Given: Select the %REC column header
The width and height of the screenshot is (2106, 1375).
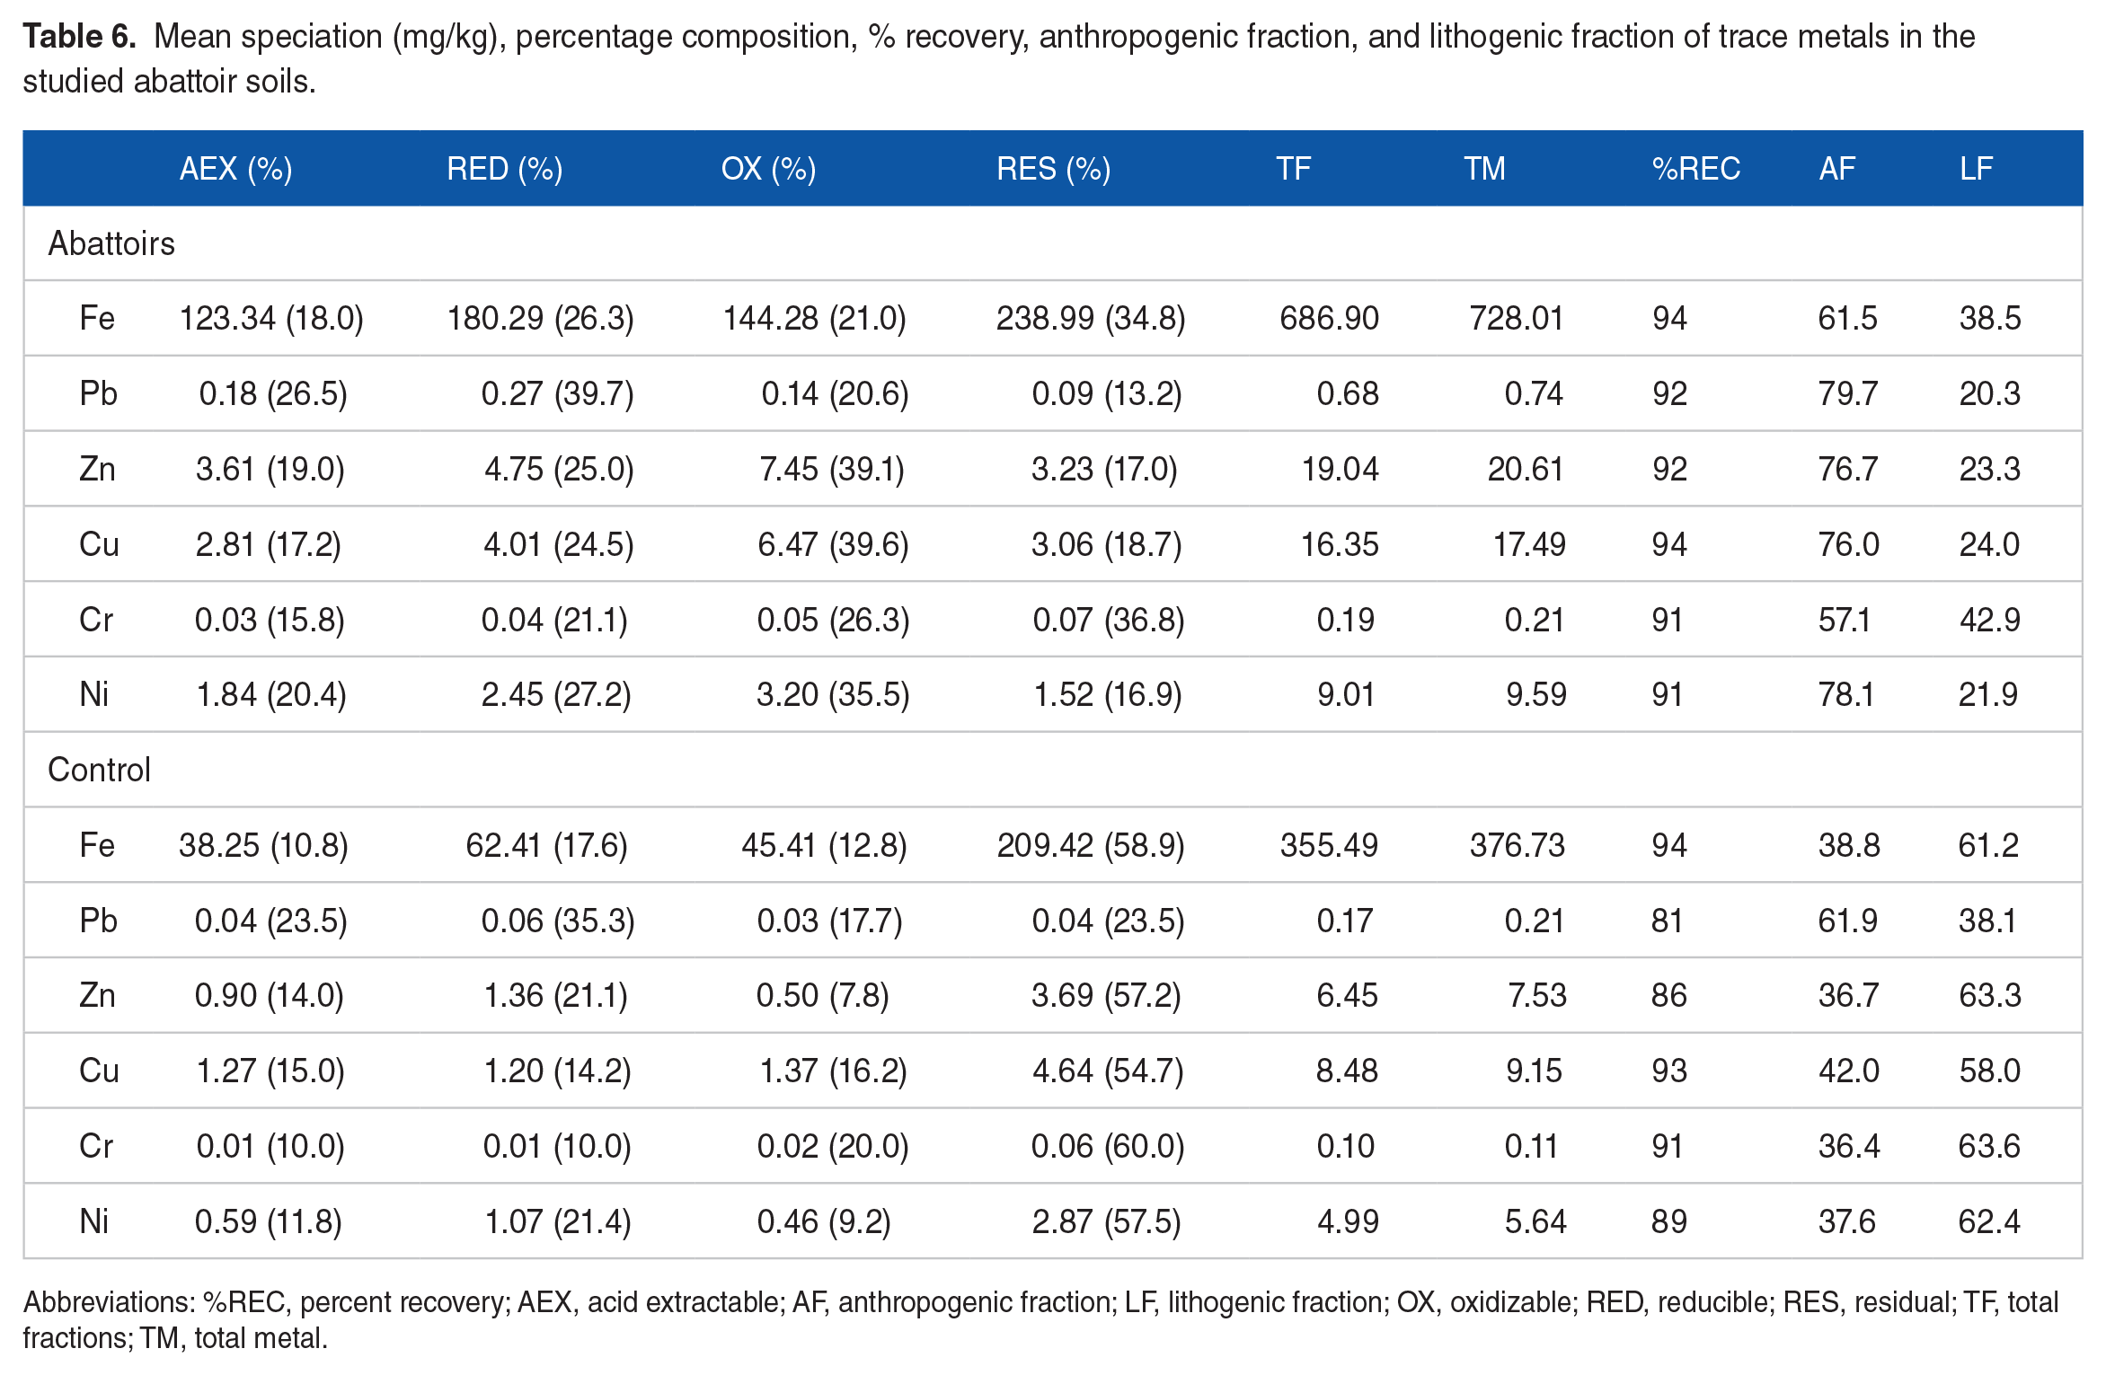Looking at the screenshot, I should point(1695,169).
